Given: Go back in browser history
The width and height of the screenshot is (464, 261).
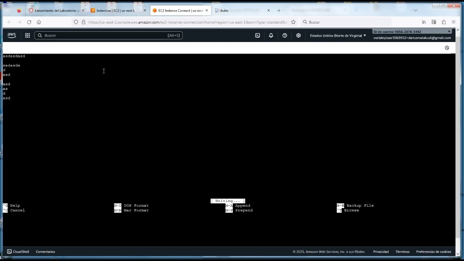Looking at the screenshot, I should pos(9,22).
